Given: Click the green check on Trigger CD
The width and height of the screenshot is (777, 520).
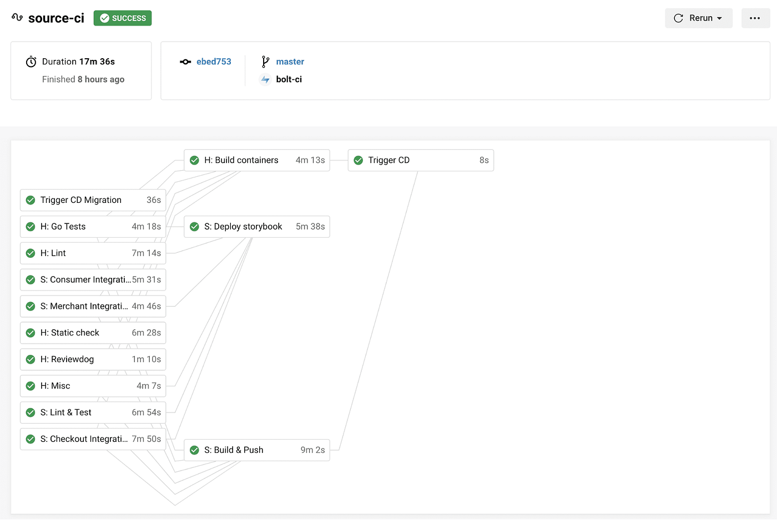Looking at the screenshot, I should (359, 160).
